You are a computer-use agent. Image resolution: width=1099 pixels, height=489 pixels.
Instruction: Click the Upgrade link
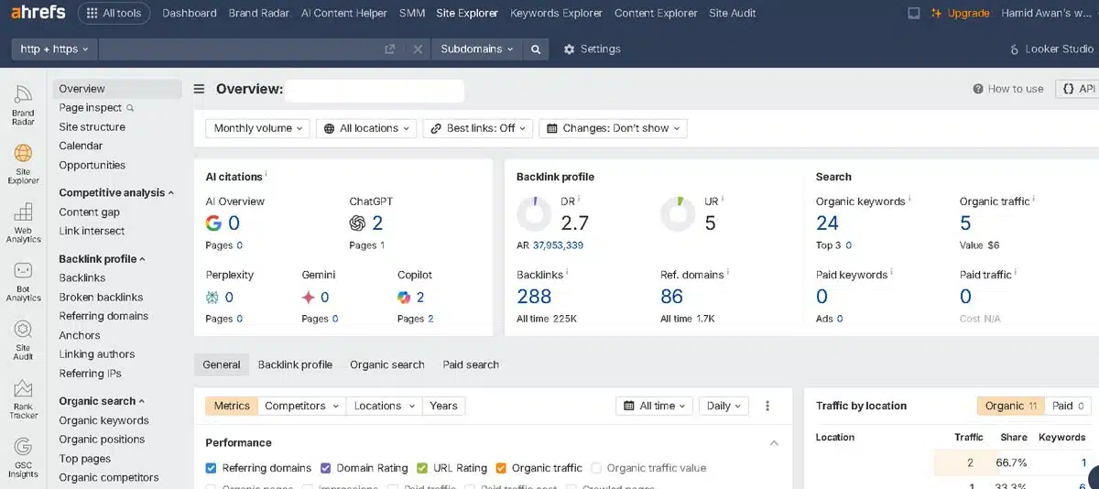(961, 13)
